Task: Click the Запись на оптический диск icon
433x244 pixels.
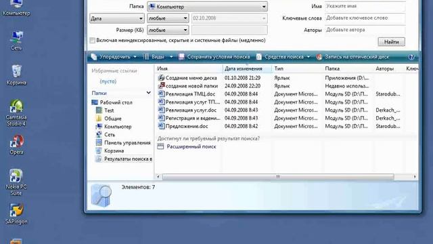Action: 319,57
